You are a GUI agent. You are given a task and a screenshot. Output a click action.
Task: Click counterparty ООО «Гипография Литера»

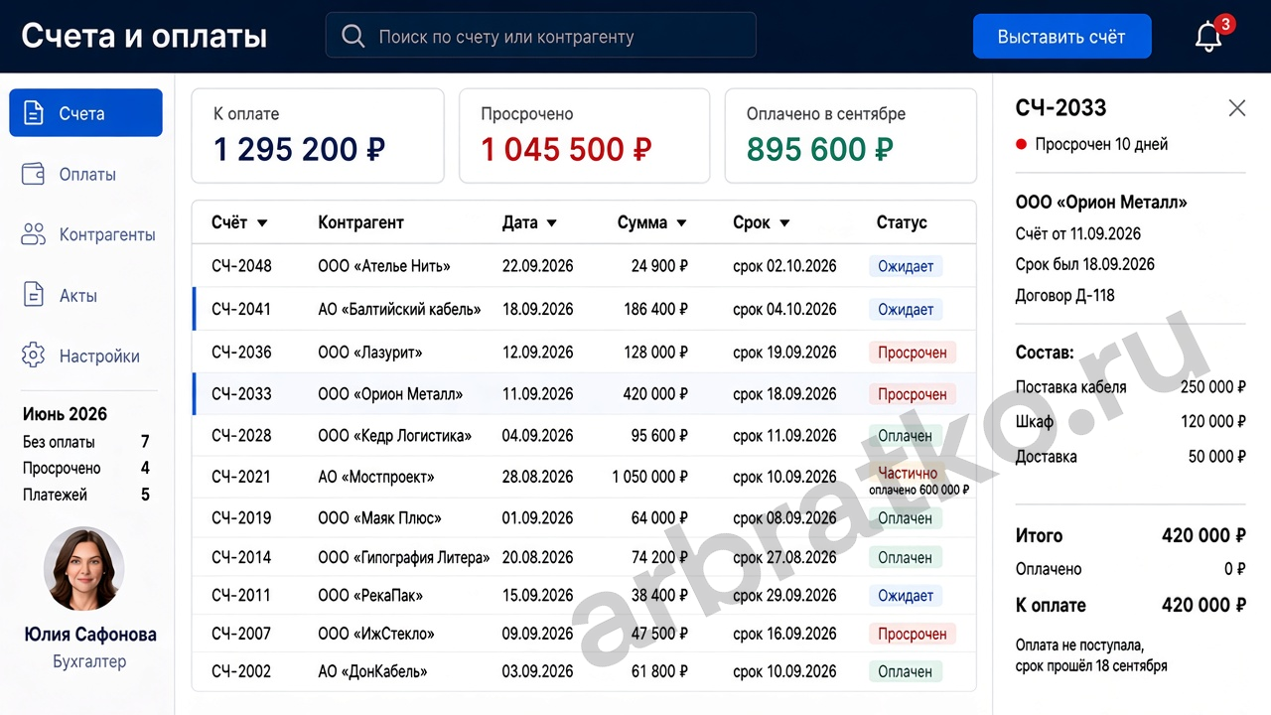tap(404, 557)
